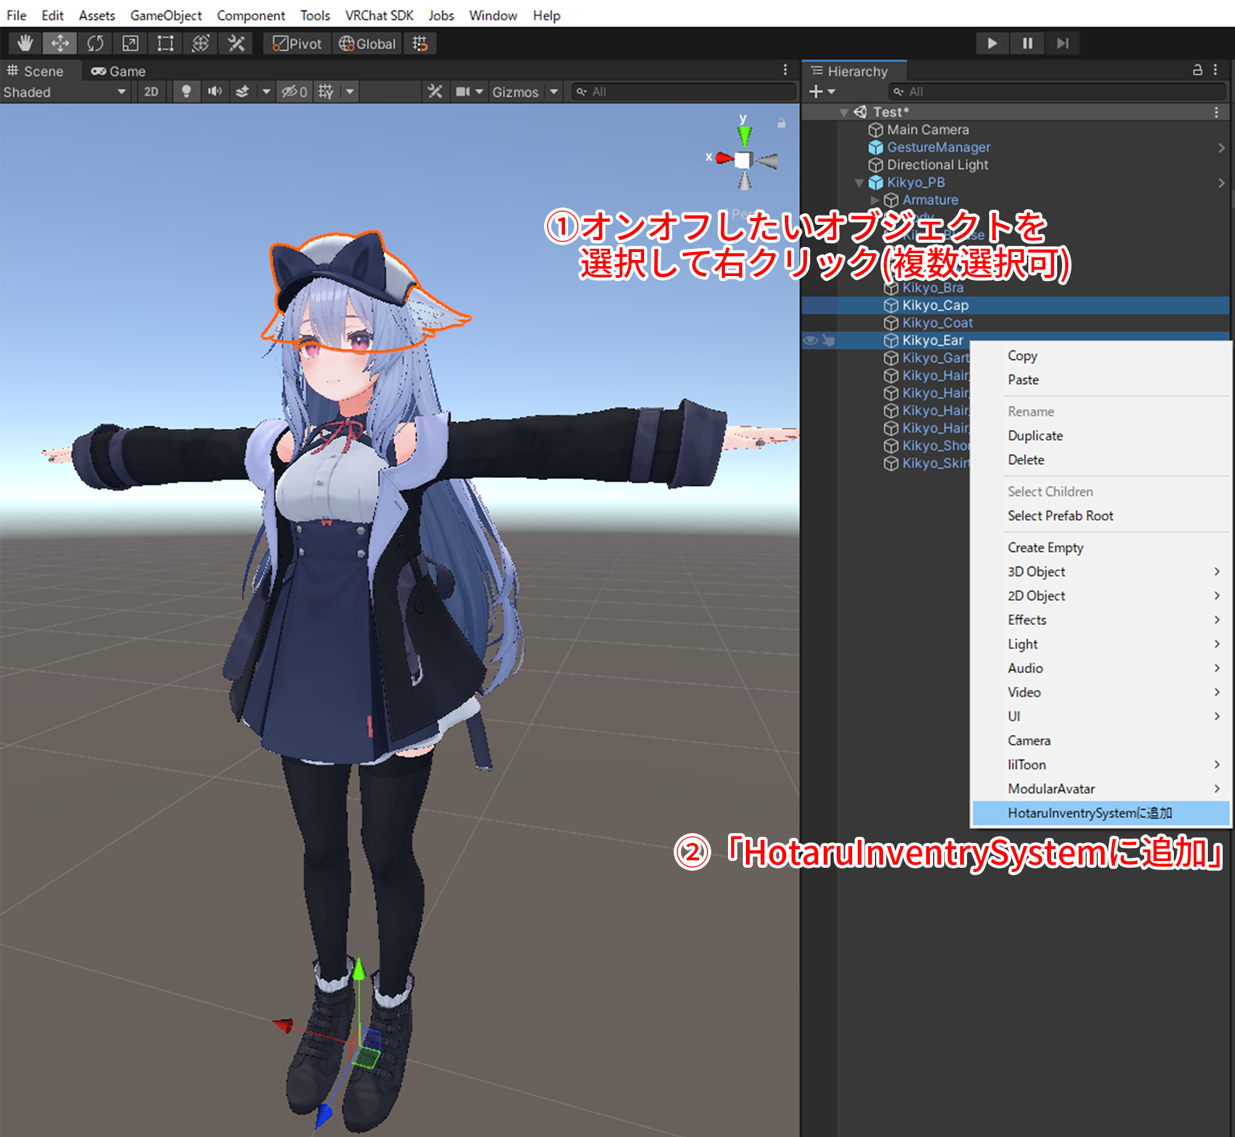Open Kikyo_PB prefab via right arrow
Image resolution: width=1235 pixels, height=1137 pixels.
point(1221,183)
